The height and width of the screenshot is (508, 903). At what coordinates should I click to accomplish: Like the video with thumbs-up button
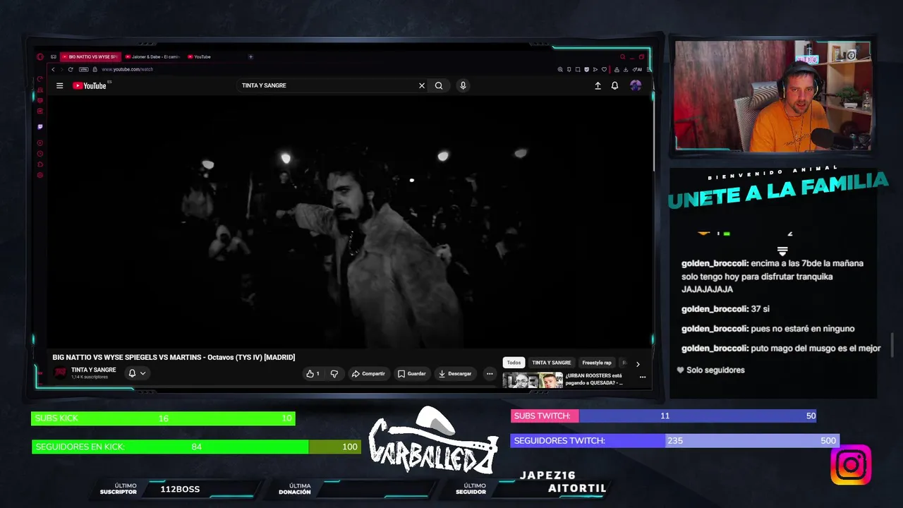[313, 373]
